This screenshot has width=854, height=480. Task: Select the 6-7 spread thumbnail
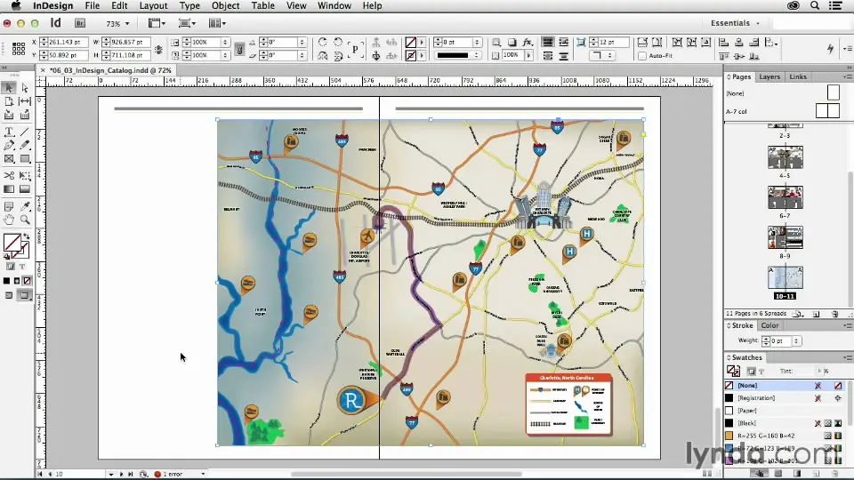(785, 198)
